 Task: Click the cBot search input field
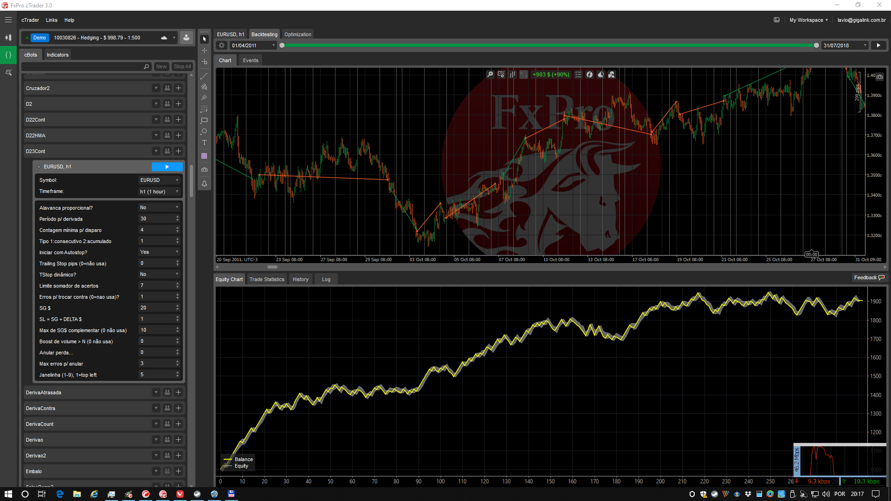[86, 66]
